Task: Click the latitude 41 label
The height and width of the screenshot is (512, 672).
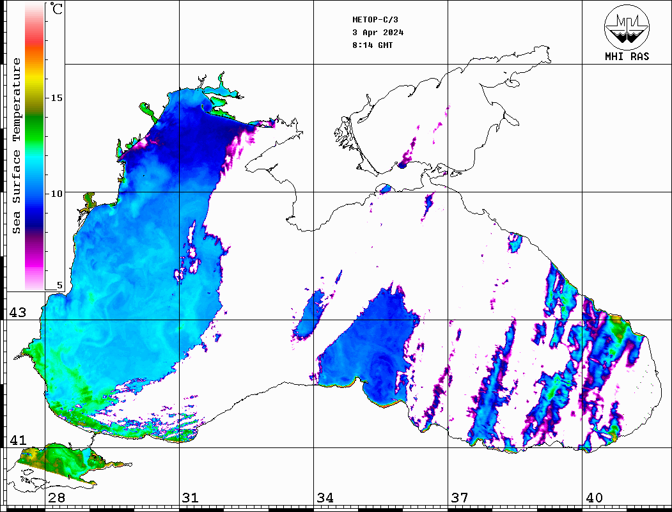Action: 17,440
